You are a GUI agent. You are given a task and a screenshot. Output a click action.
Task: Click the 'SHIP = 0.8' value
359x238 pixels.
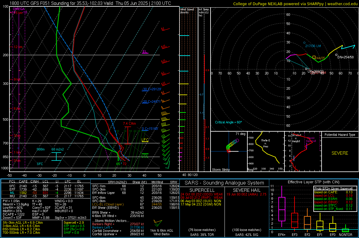71,233
